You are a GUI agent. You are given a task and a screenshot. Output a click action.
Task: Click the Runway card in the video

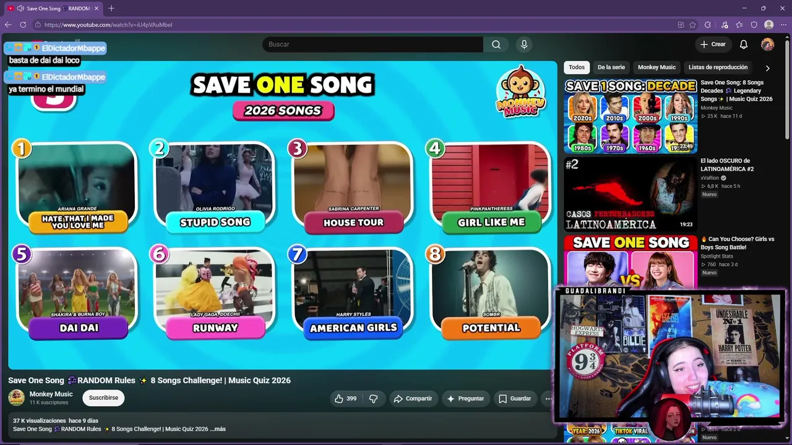tap(215, 294)
